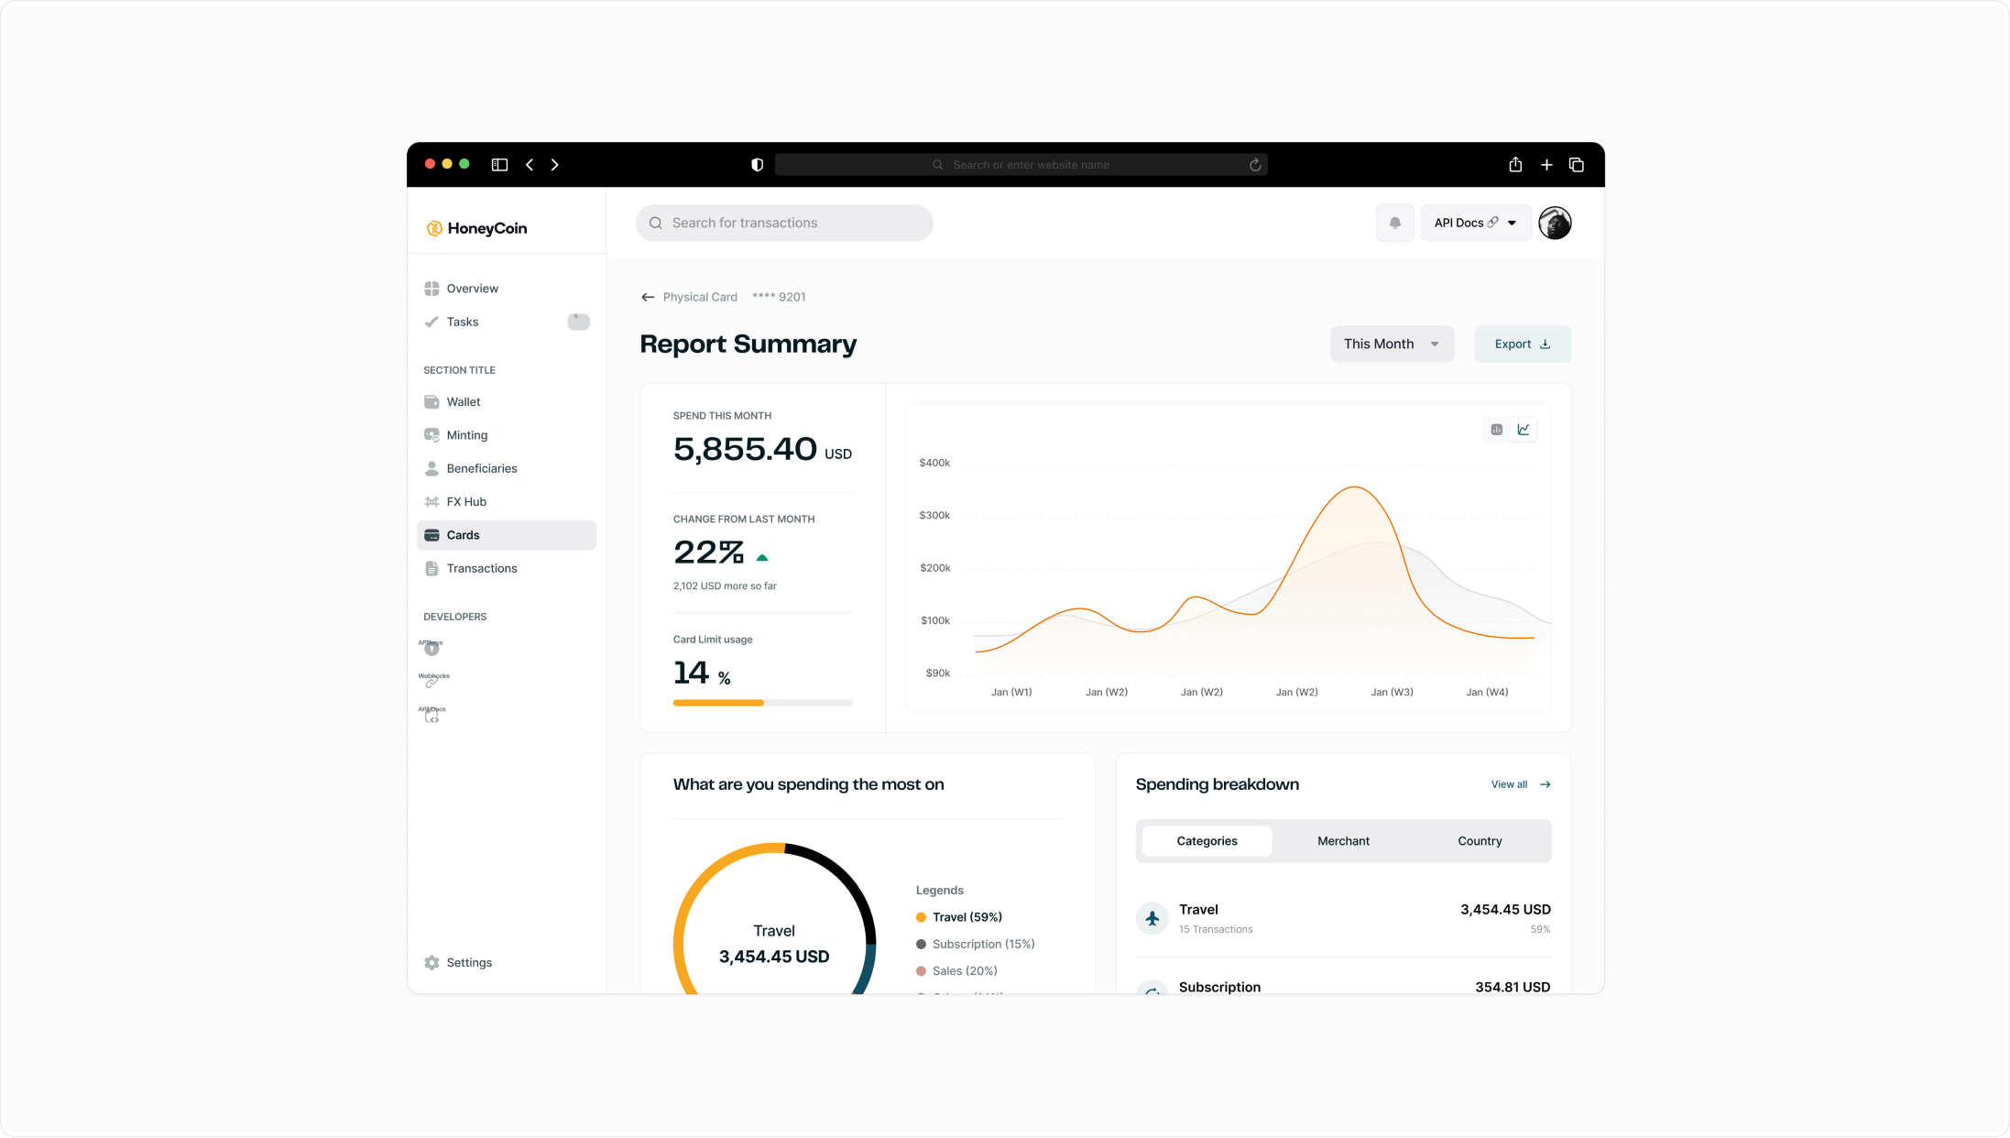Click the notification bell icon
This screenshot has height=1138, width=2010.
(1394, 223)
